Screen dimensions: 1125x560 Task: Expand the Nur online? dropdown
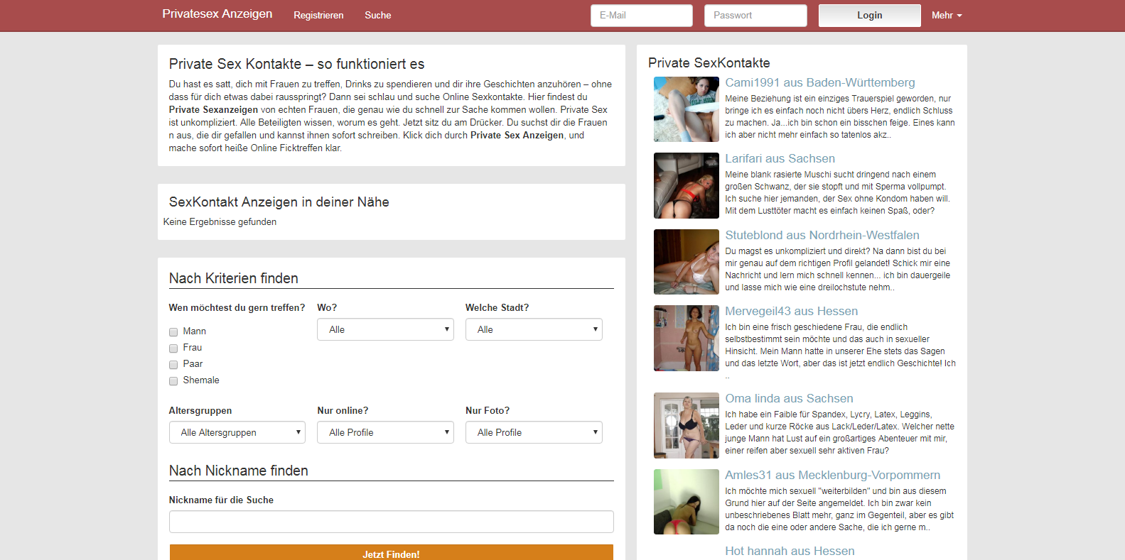click(385, 432)
